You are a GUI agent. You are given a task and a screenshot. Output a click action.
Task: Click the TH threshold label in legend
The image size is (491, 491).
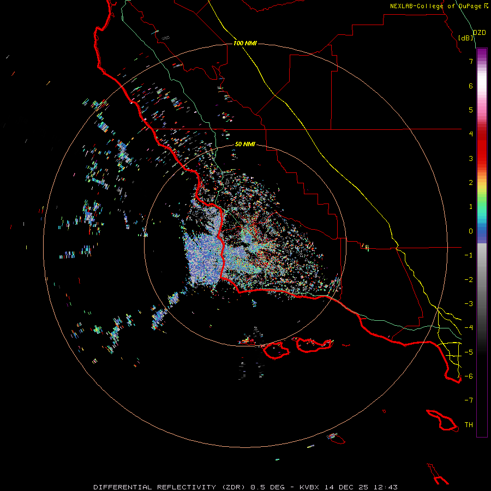coord(469,425)
